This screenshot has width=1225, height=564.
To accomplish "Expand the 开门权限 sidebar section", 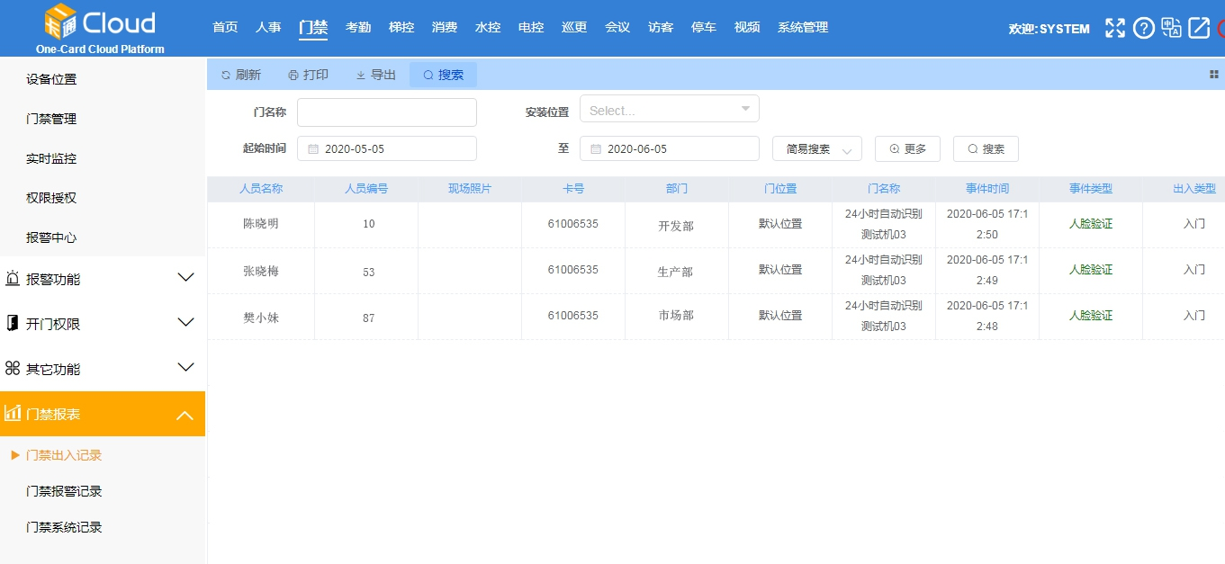I will [103, 324].
